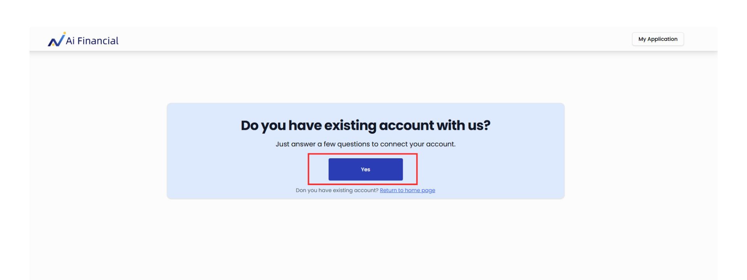Click the "Just answer a few questions" subtitle

click(365, 144)
